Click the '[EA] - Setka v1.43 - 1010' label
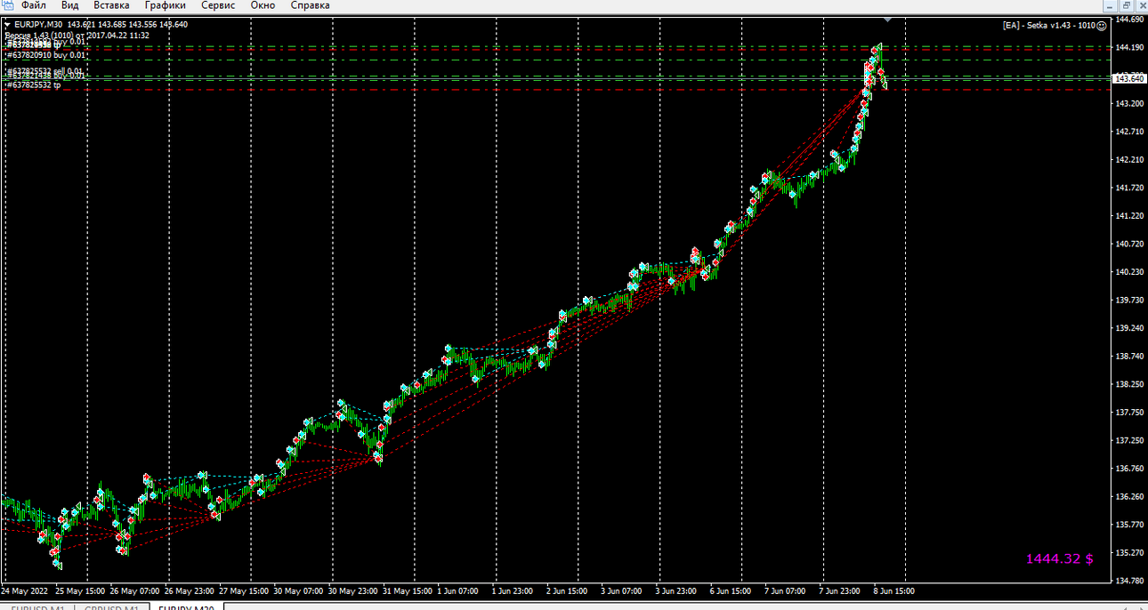Image resolution: width=1148 pixels, height=610 pixels. pyautogui.click(x=1048, y=26)
